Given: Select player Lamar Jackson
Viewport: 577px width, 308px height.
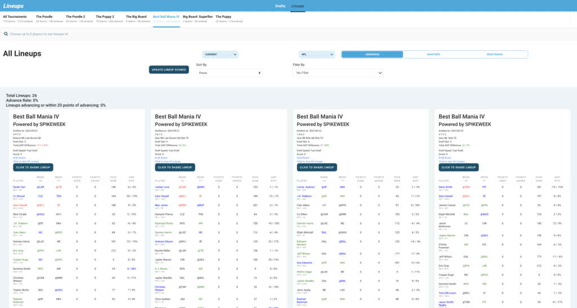Looking at the screenshot, I should (x=306, y=187).
